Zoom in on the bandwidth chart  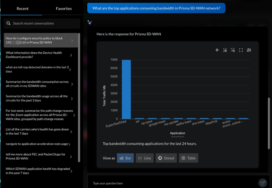tap(225, 50)
